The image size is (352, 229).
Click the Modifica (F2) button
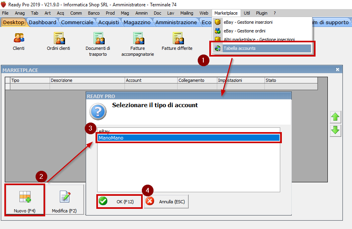click(x=65, y=200)
